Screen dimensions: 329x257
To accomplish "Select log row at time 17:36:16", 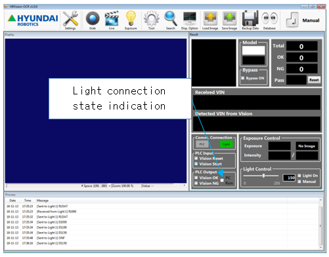I will pyautogui.click(x=162, y=243).
